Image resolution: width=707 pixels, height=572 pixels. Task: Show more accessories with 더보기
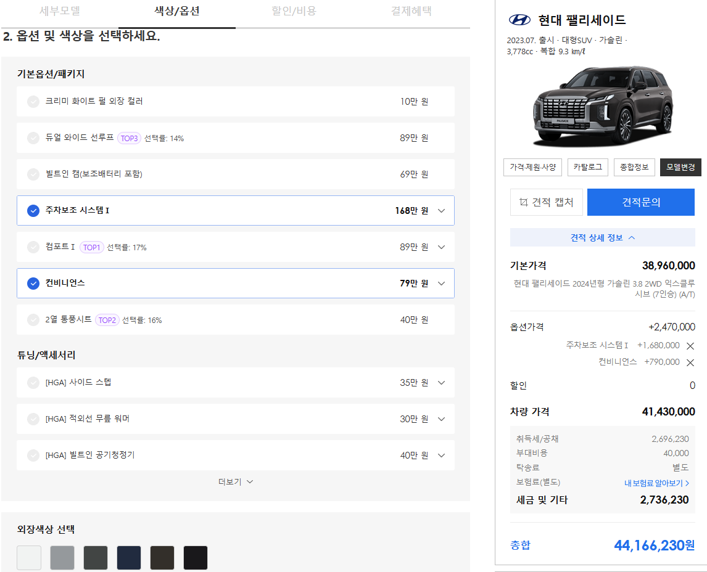(x=236, y=482)
